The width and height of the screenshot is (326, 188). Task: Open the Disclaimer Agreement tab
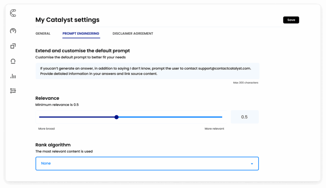click(x=133, y=34)
